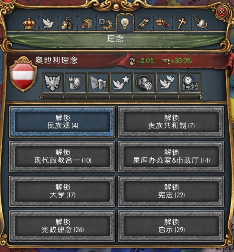This screenshot has width=234, height=252.
Task: Unlock 大学 (17) idea slot
Action: [62, 191]
